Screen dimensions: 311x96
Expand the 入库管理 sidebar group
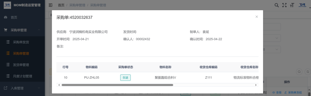click(22, 88)
